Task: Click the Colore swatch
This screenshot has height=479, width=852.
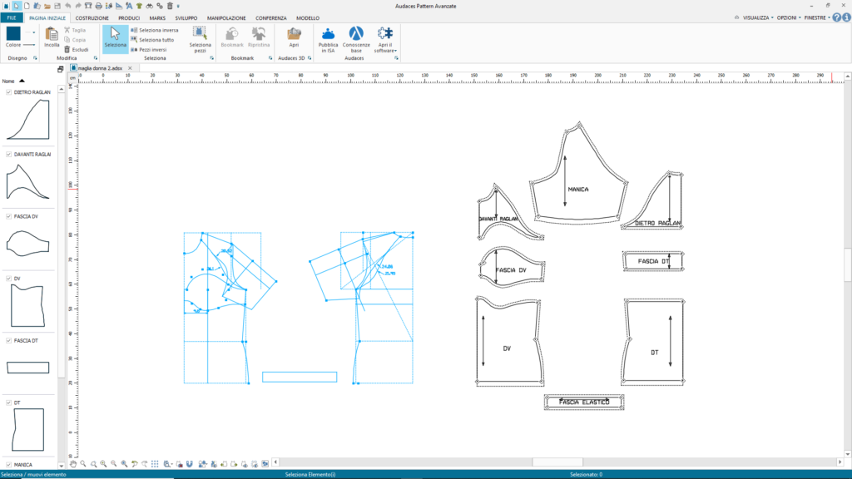Action: point(13,33)
